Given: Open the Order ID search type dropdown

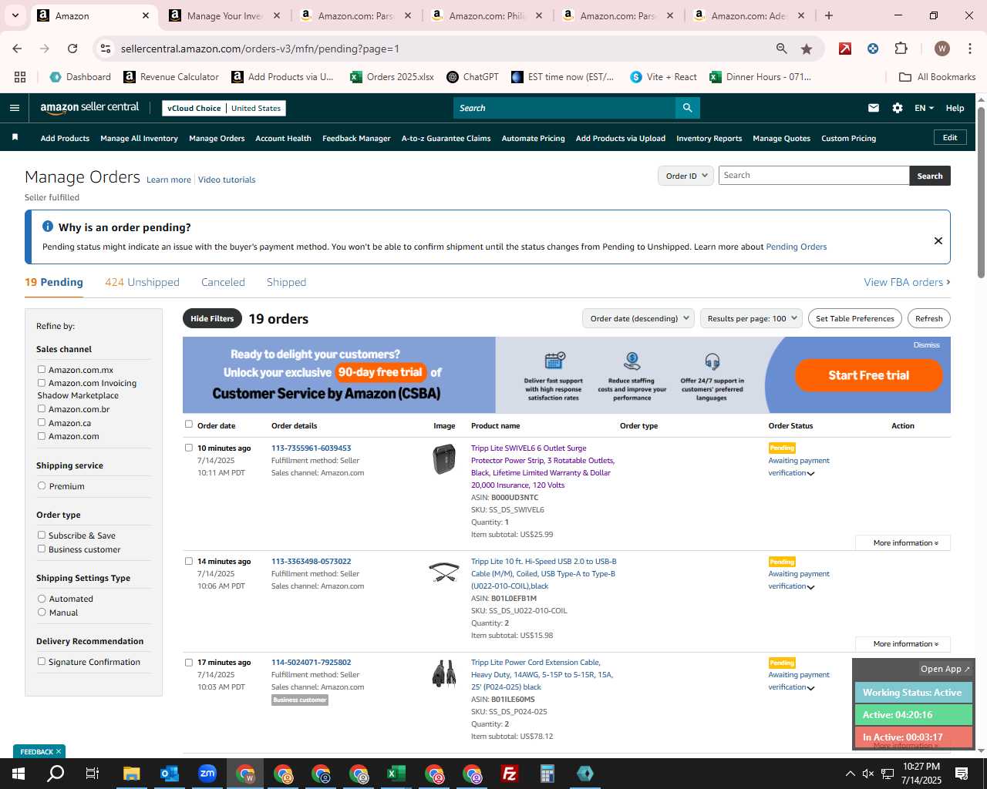Looking at the screenshot, I should point(686,176).
